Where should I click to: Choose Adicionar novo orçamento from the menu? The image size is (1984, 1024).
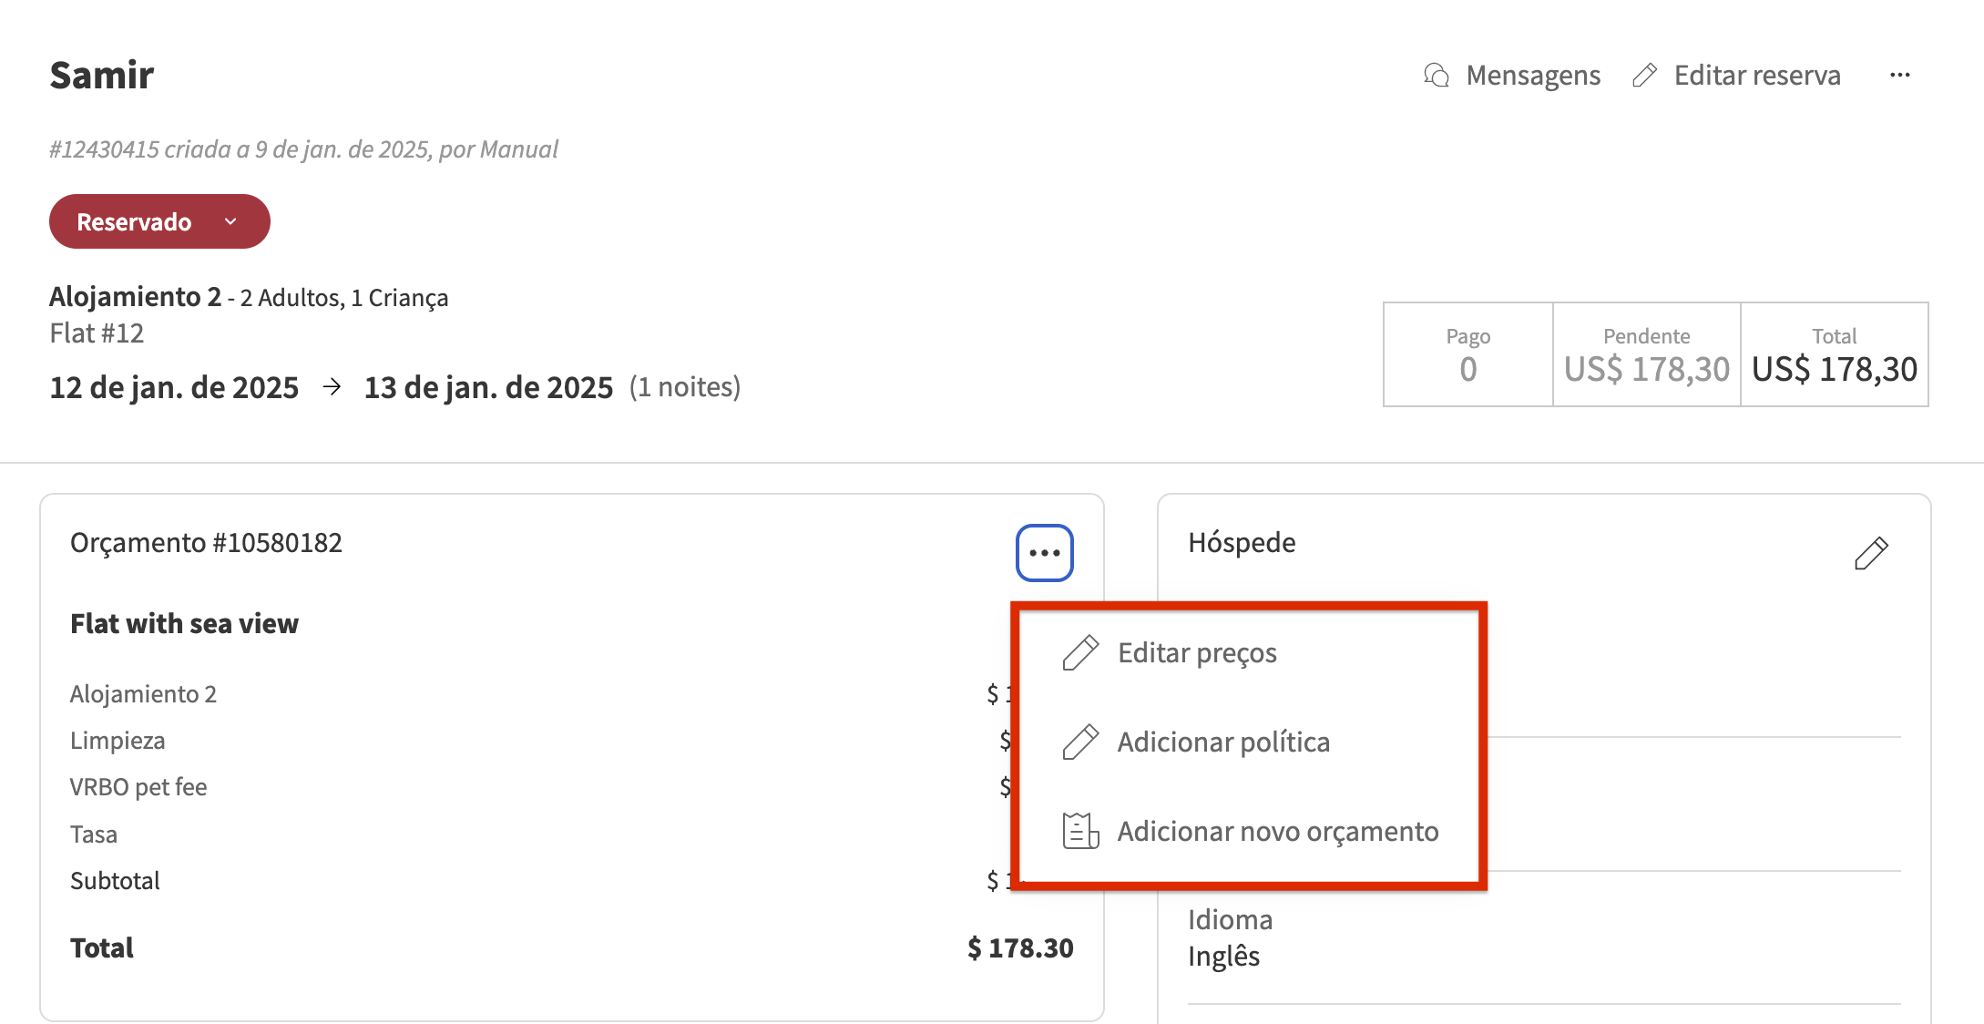click(x=1278, y=830)
